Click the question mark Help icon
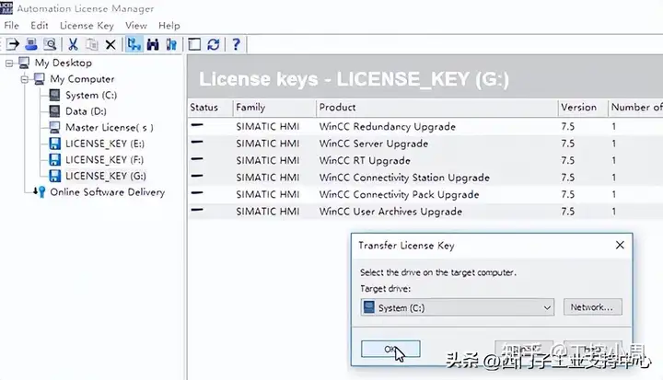 pyautogui.click(x=237, y=44)
